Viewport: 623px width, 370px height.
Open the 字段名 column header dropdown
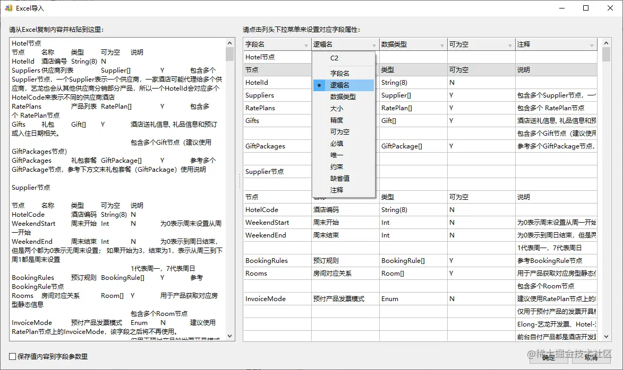coord(306,45)
